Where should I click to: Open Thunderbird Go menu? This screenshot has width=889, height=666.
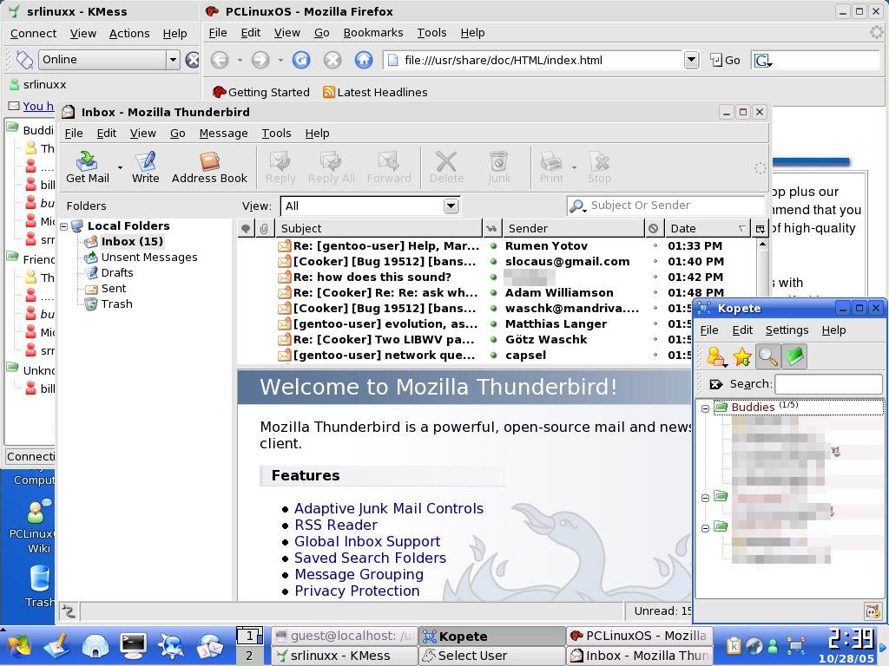177,134
